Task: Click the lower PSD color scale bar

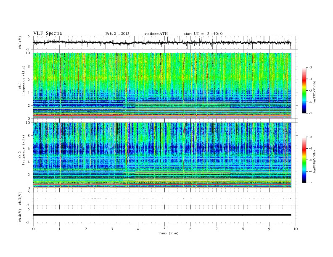Action: (304, 160)
